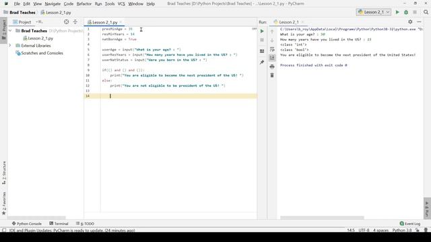
Task: Click the 14:5 line position indicator
Action: 351,230
